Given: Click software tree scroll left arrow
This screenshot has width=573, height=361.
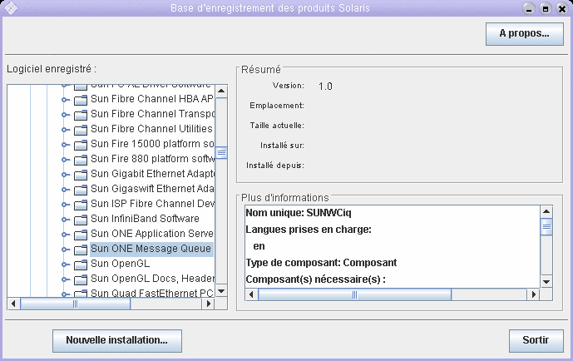Looking at the screenshot, I should (13, 304).
